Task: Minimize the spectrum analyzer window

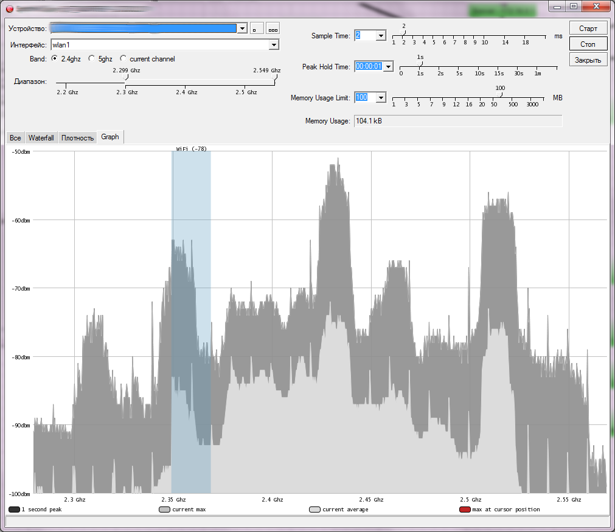Action: tap(557, 6)
